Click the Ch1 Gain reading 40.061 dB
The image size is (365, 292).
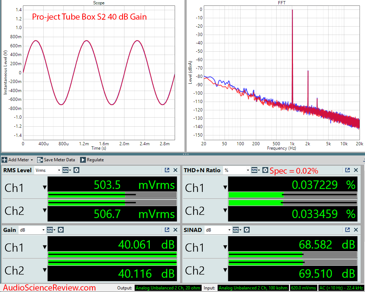tap(146, 245)
